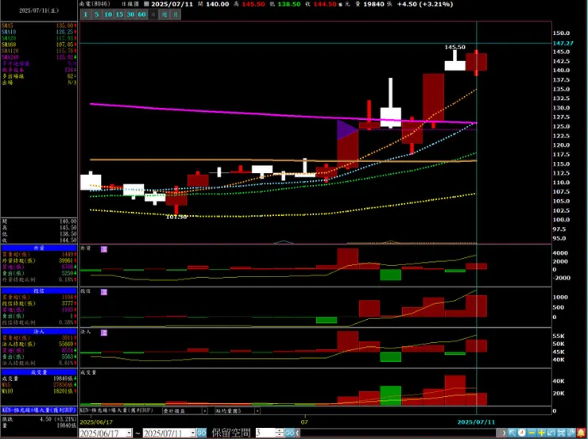Screen dimensions: 588x439
Task: Switch chart to 10-minute interval
Action: click(108, 14)
